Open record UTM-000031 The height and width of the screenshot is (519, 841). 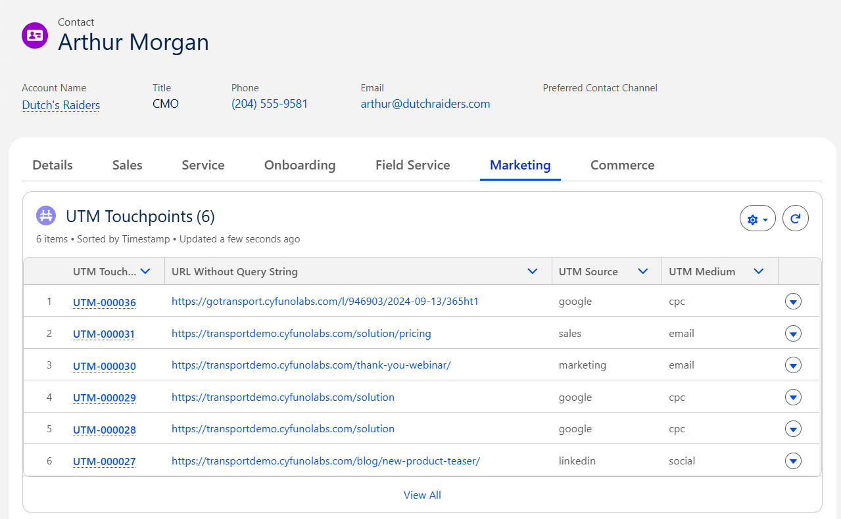(104, 334)
